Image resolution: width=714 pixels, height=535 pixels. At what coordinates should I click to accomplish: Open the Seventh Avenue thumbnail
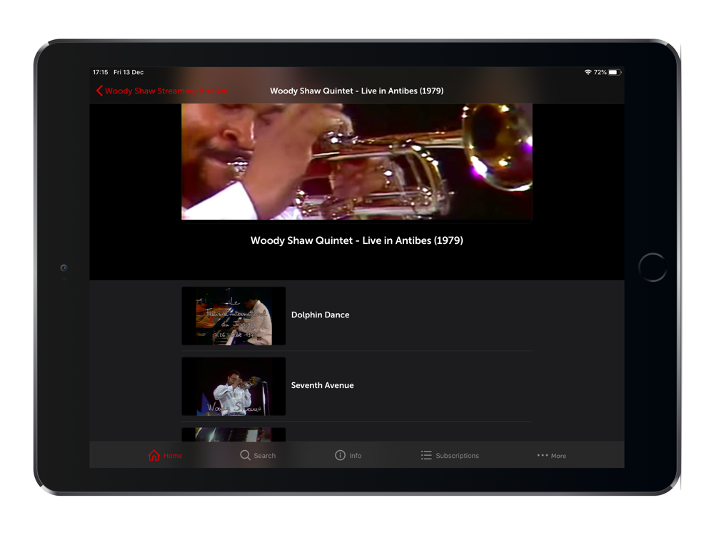[233, 386]
